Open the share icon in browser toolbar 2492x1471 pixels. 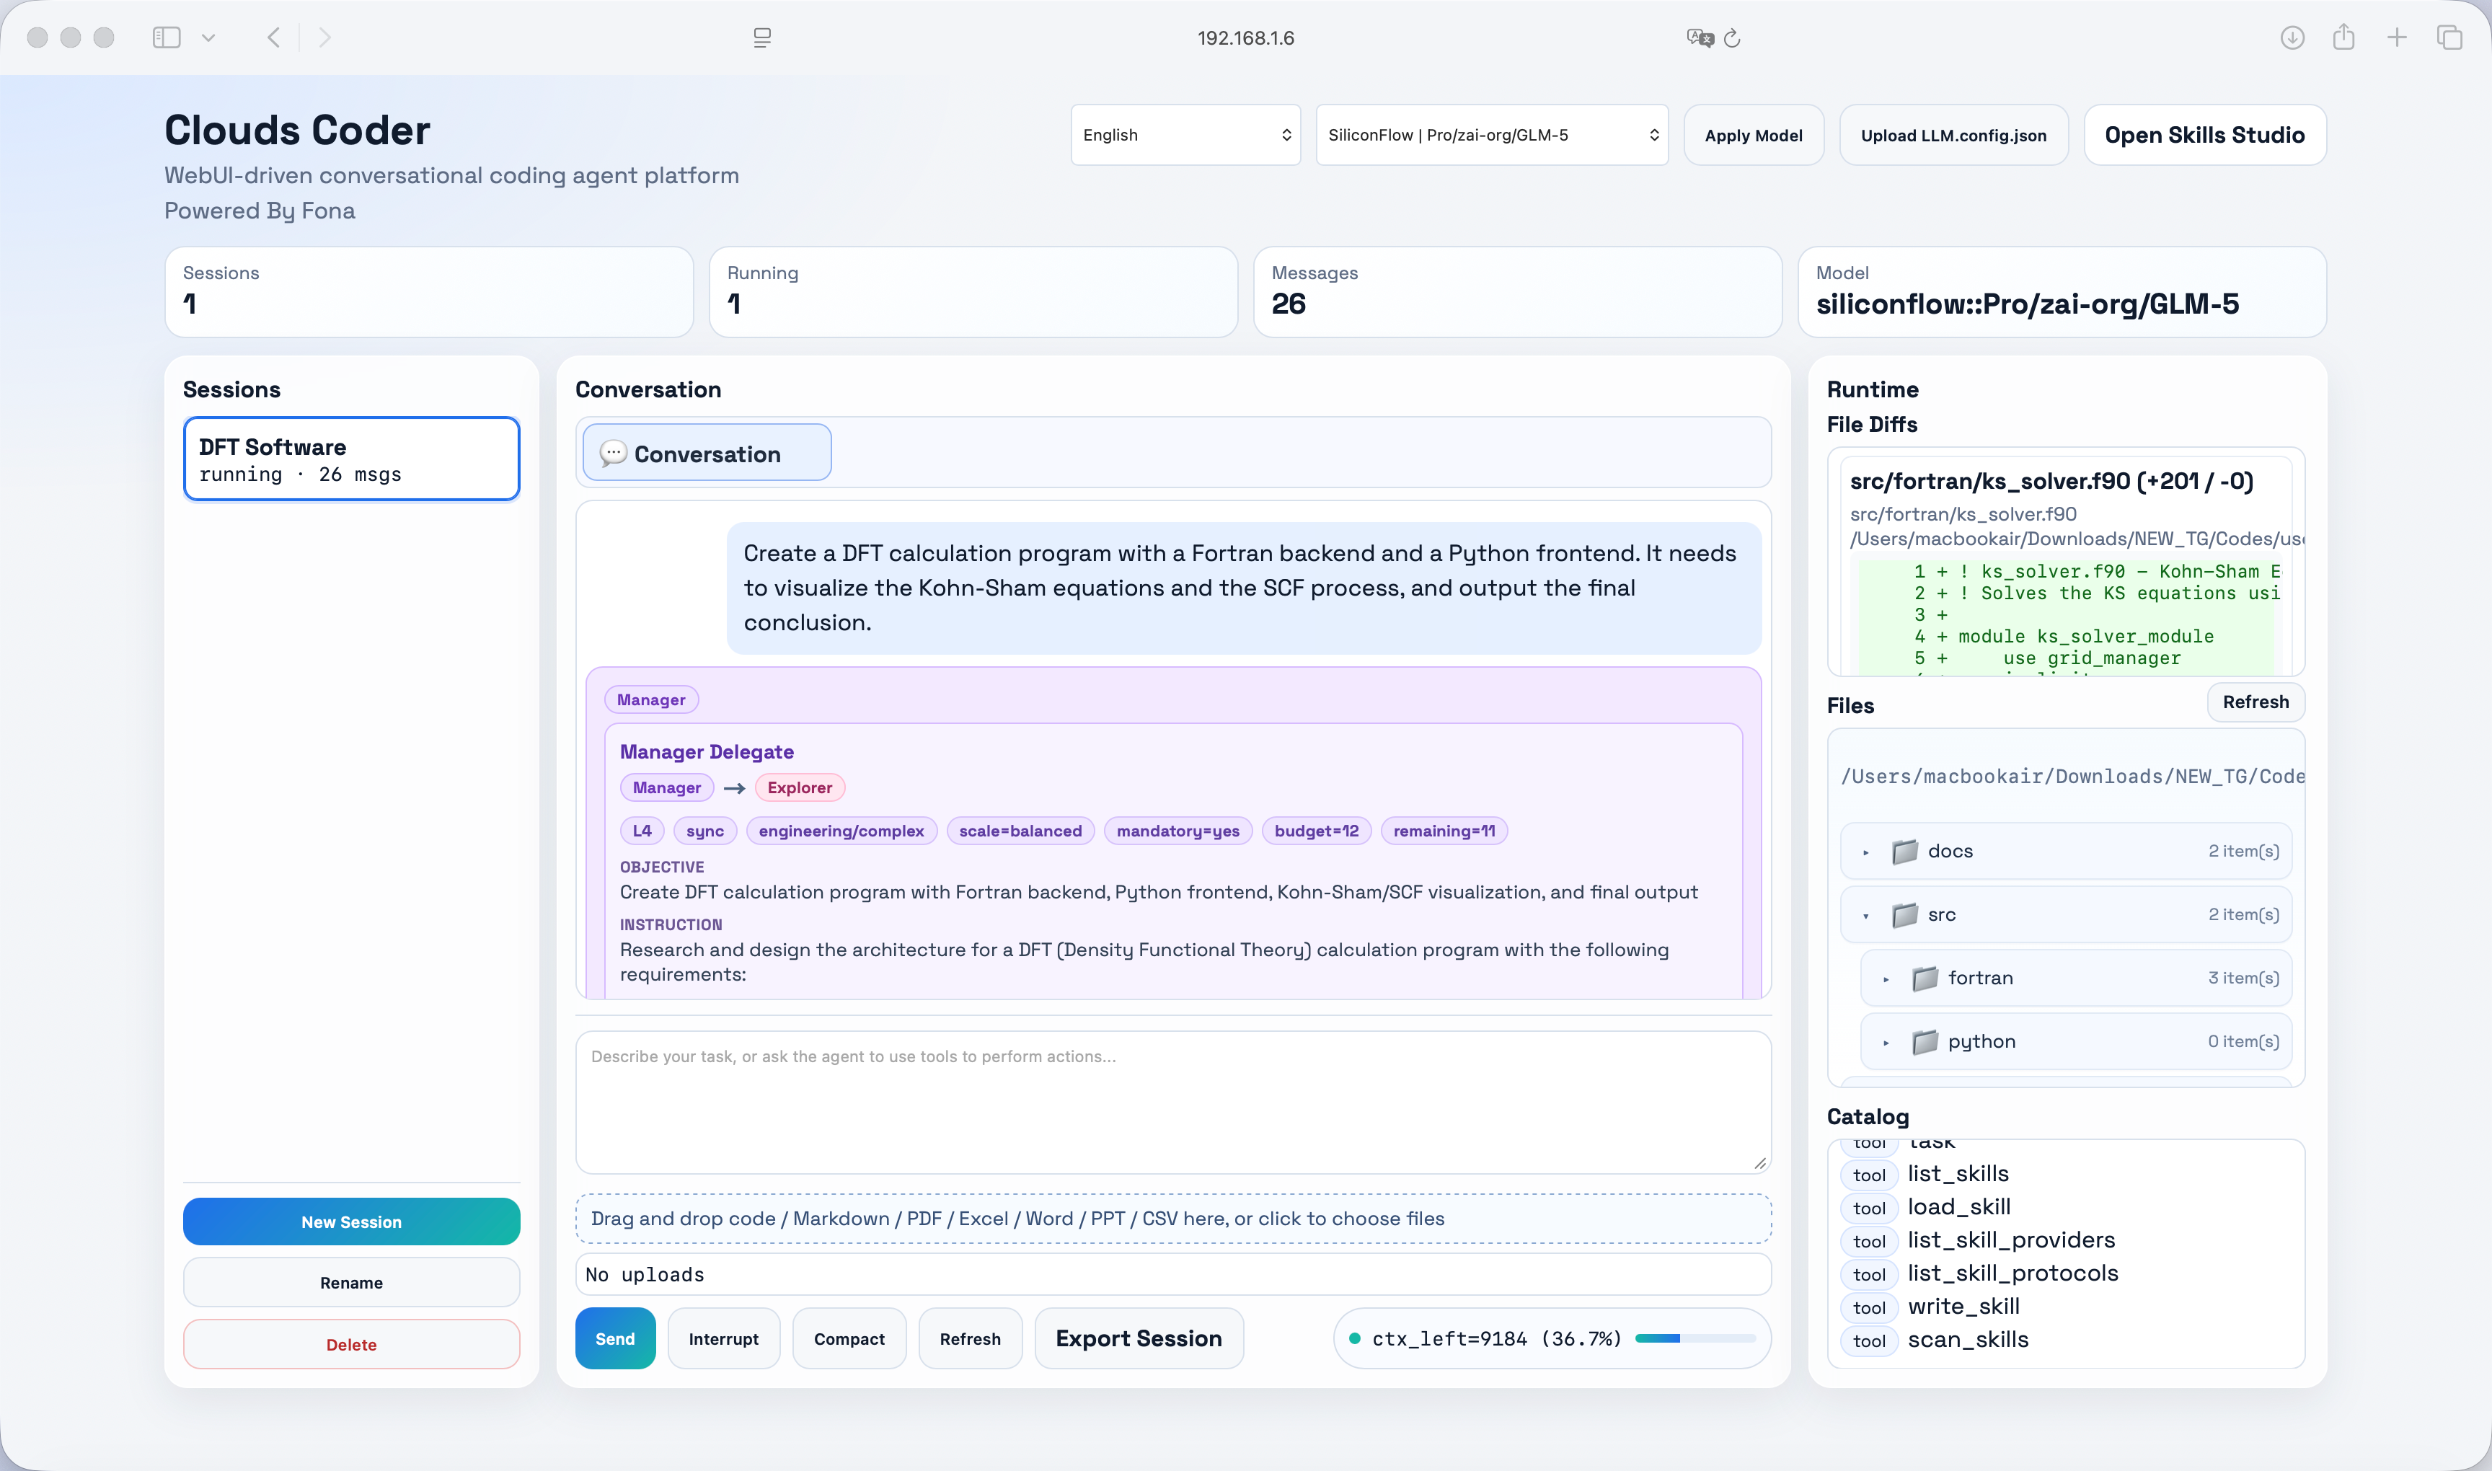(2343, 37)
